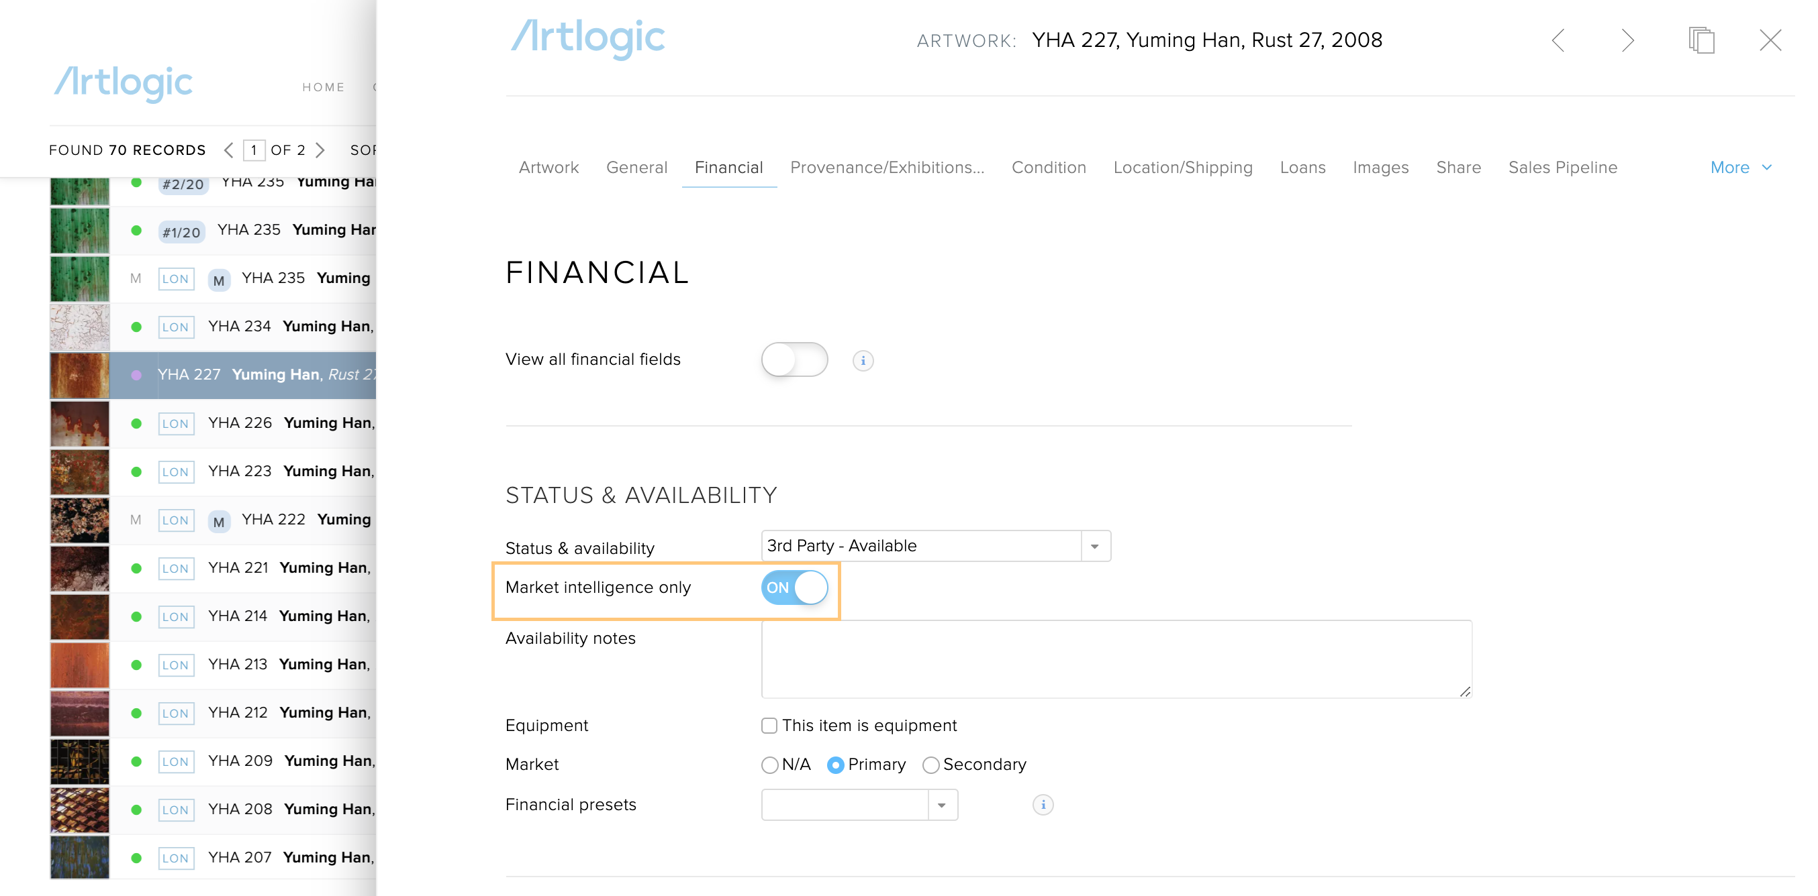This screenshot has height=896, width=1818.
Task: Click info icon beside View all financial fields
Action: pyautogui.click(x=863, y=361)
